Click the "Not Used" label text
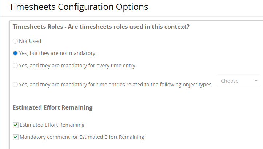Screen dimensions: 263x149 point(30,41)
